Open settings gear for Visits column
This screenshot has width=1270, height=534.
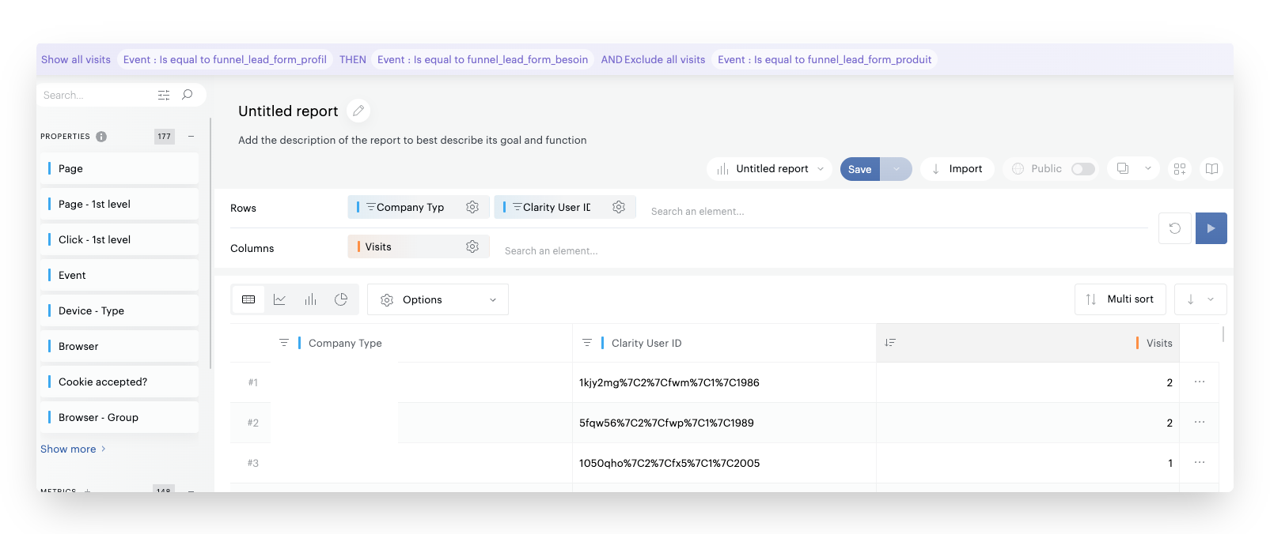(x=472, y=247)
